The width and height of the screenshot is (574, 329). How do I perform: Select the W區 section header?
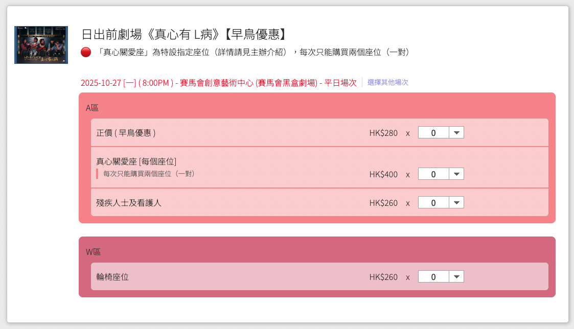tap(93, 252)
